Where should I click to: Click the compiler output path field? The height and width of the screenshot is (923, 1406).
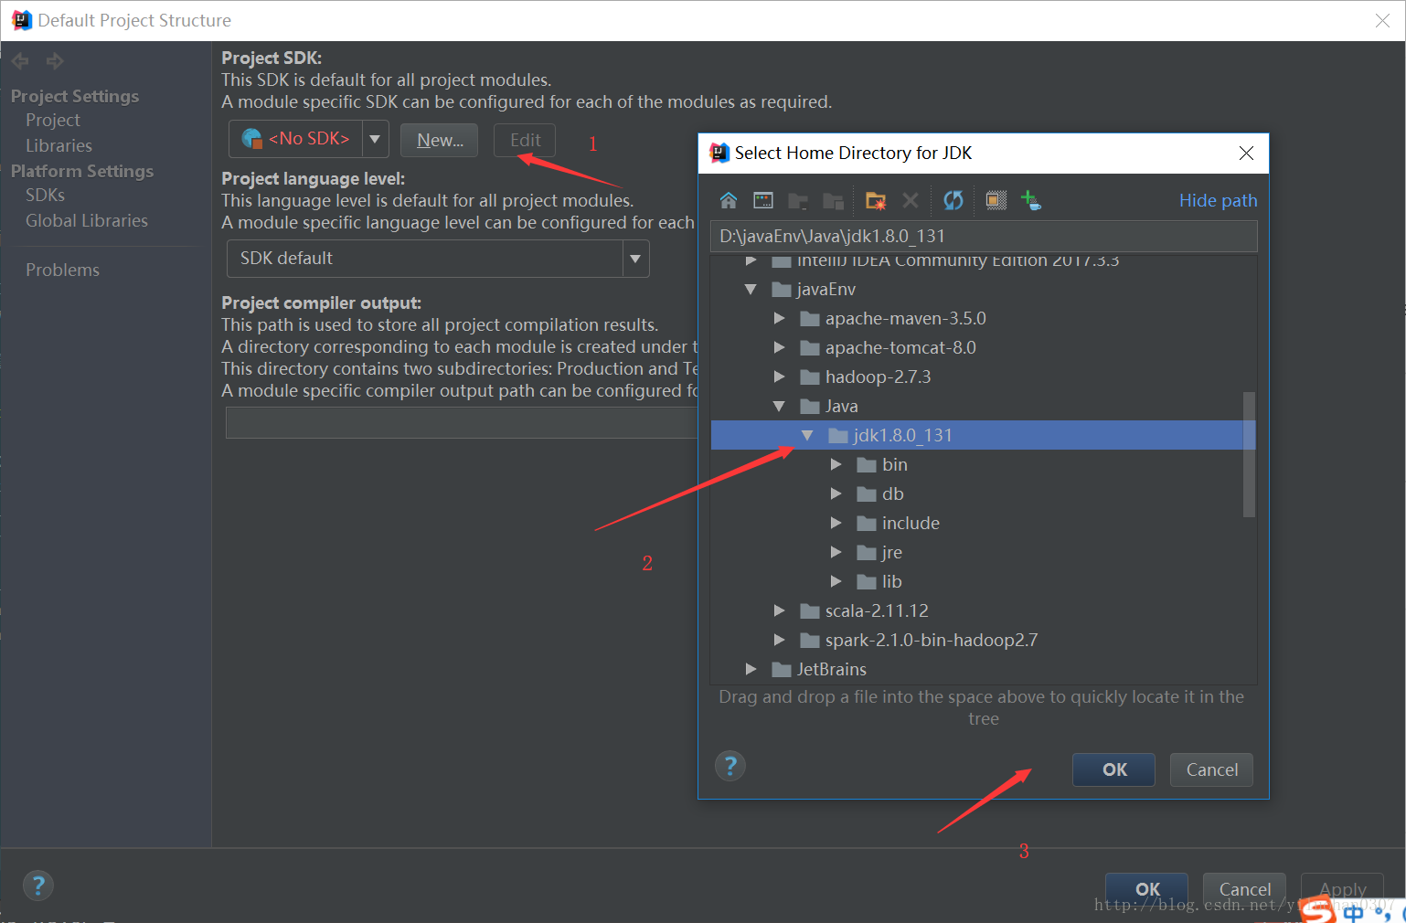pyautogui.click(x=462, y=423)
